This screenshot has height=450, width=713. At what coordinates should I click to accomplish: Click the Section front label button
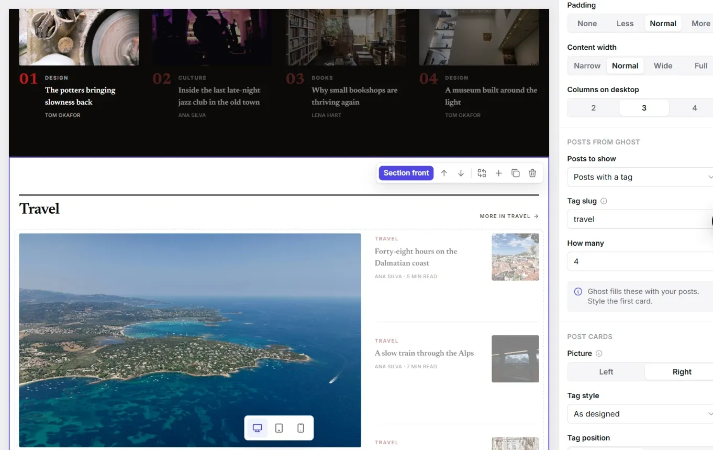click(x=406, y=173)
